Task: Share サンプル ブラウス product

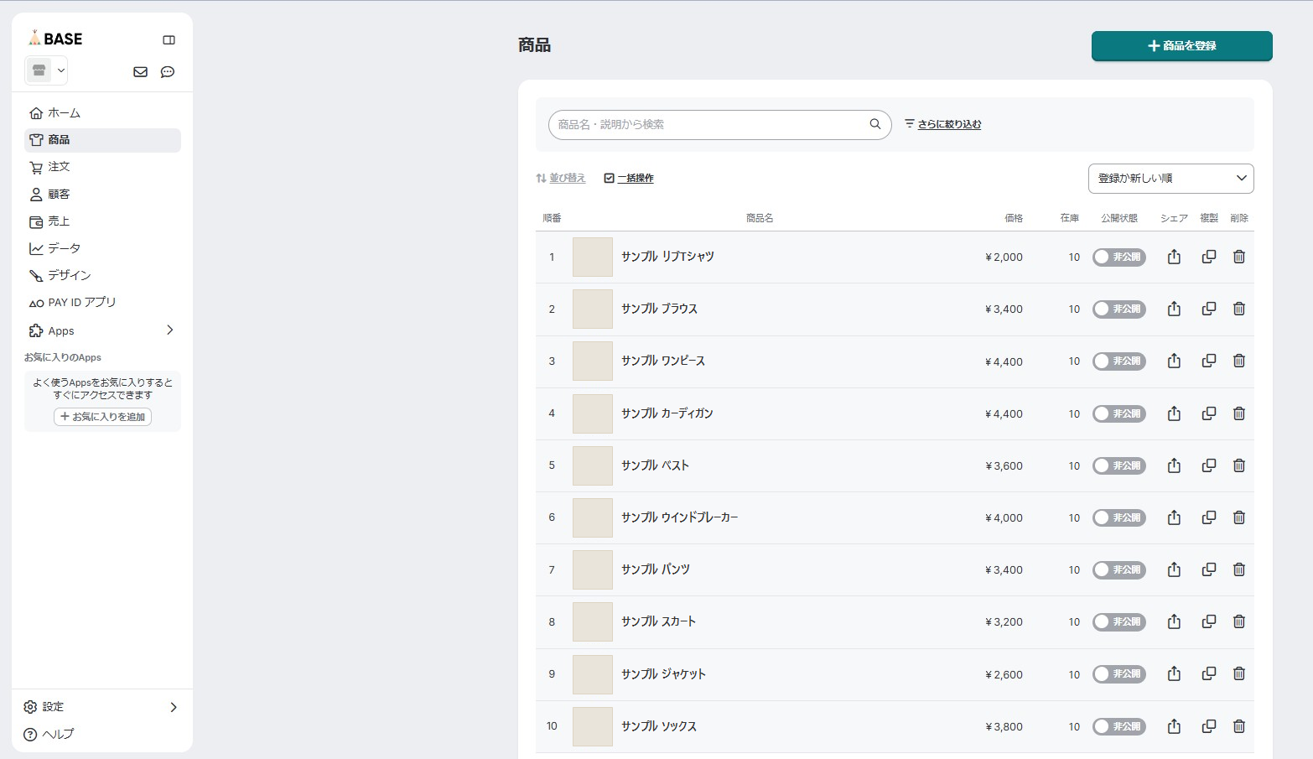Action: (1174, 309)
